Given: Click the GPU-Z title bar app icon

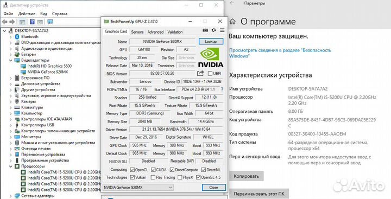Looking at the screenshot, I should coord(106,22).
